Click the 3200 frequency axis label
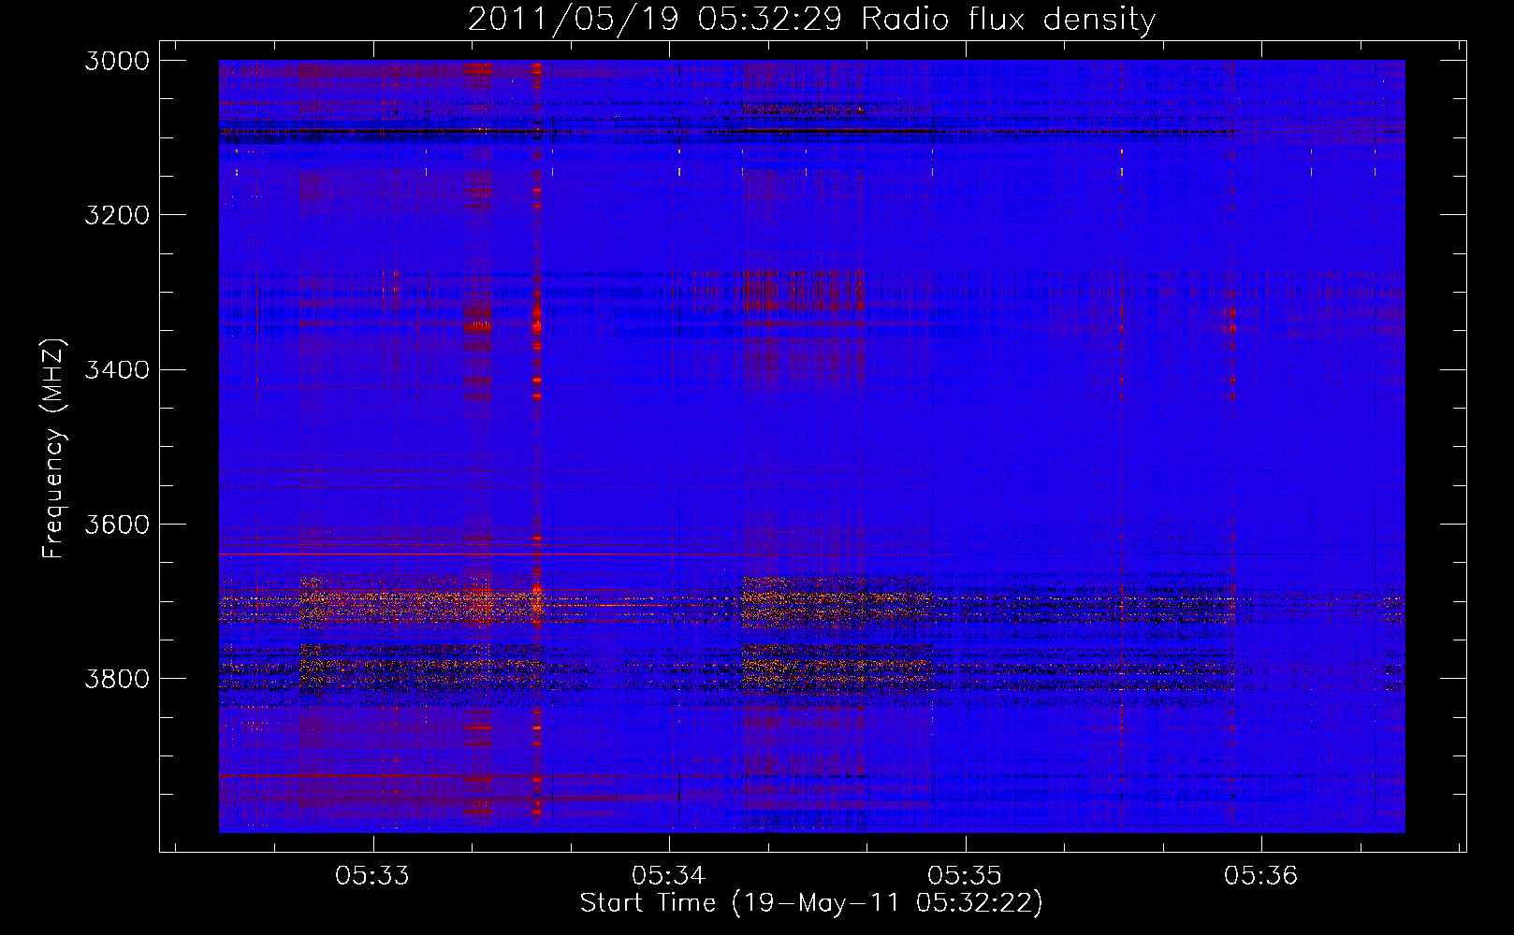The width and height of the screenshot is (1514, 935). click(117, 215)
